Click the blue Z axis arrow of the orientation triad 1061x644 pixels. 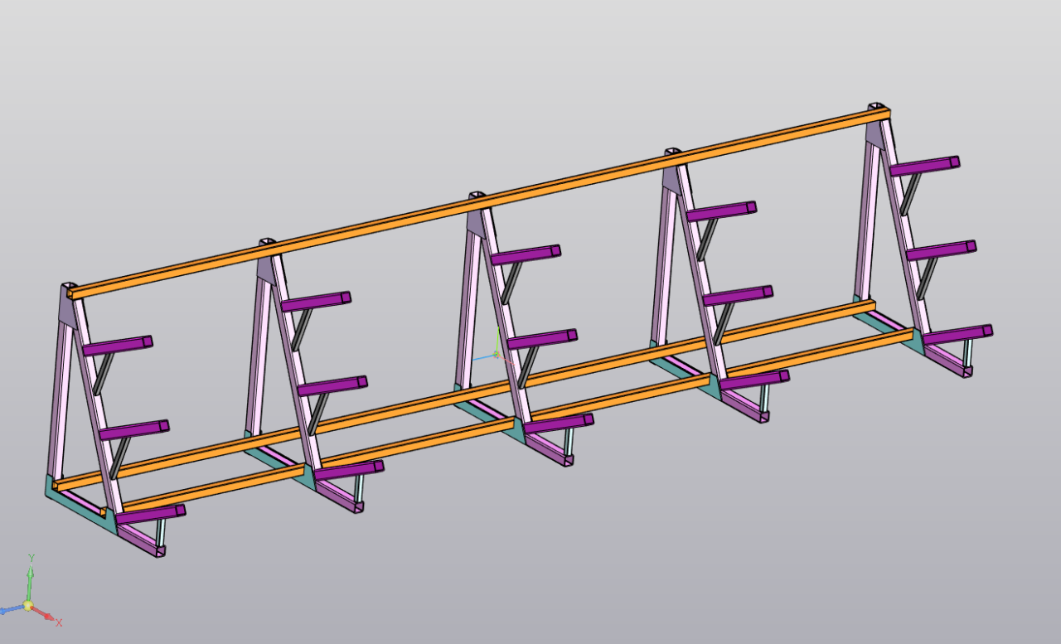[x=12, y=610]
